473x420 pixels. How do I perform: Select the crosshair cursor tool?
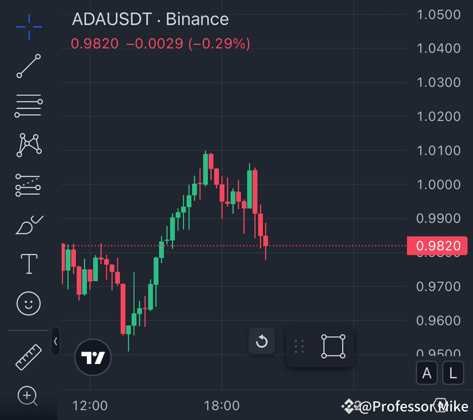click(28, 26)
